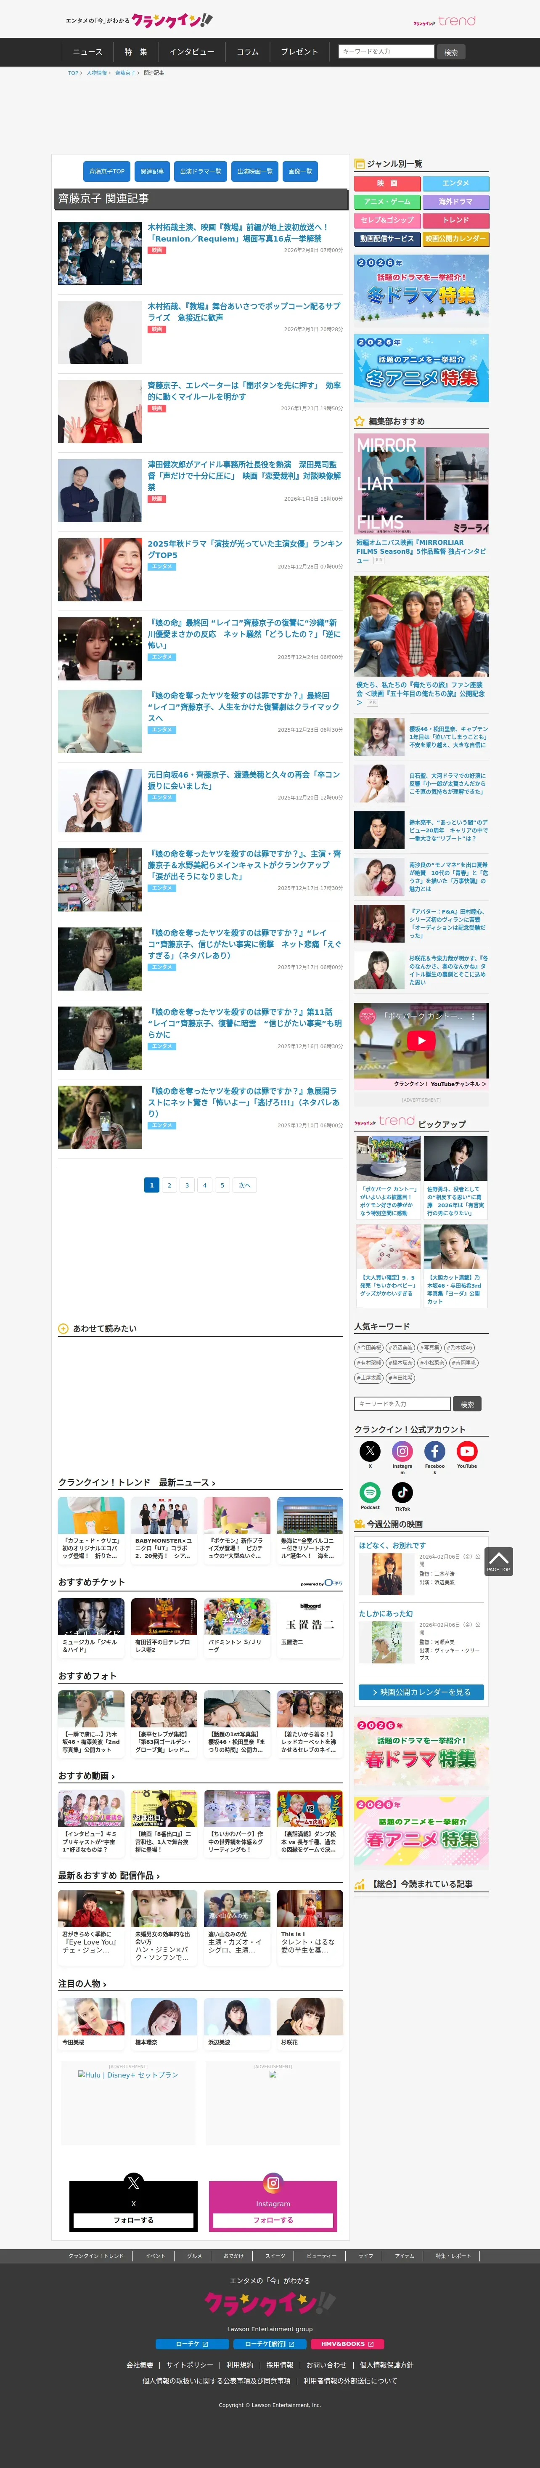Select the 出演ドラマ一覧 tab

tap(200, 172)
